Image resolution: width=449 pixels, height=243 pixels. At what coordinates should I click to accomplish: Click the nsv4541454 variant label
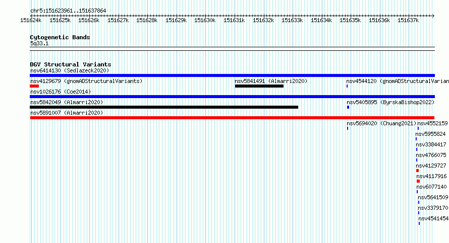433,218
